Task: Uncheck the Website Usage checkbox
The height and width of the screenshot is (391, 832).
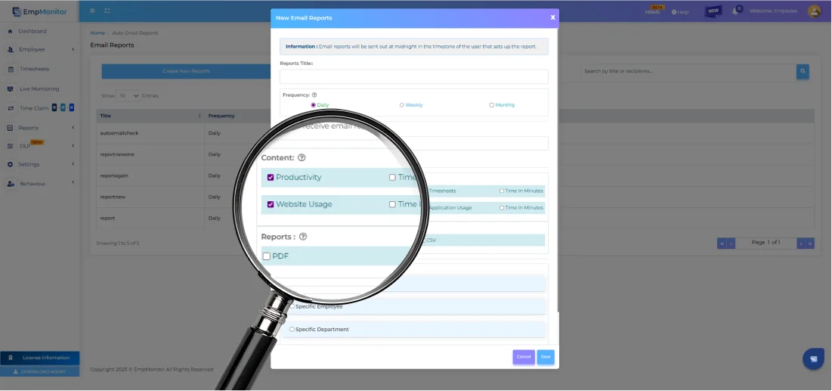Action: pyautogui.click(x=271, y=204)
